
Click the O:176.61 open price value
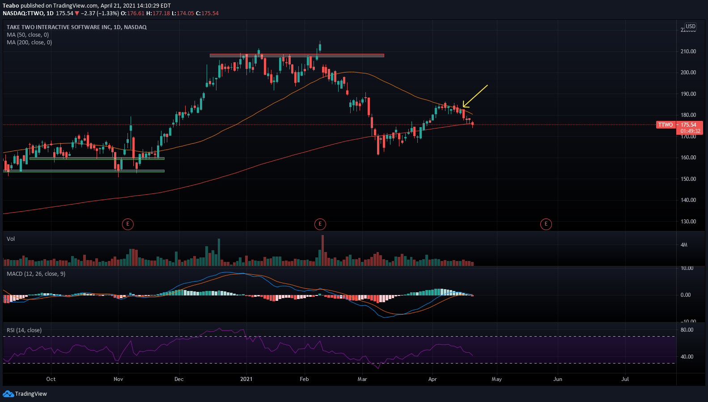tap(133, 13)
